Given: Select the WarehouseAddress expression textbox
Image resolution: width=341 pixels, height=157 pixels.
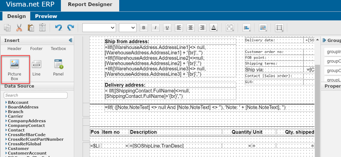Looking at the screenshot, I should [170, 61].
